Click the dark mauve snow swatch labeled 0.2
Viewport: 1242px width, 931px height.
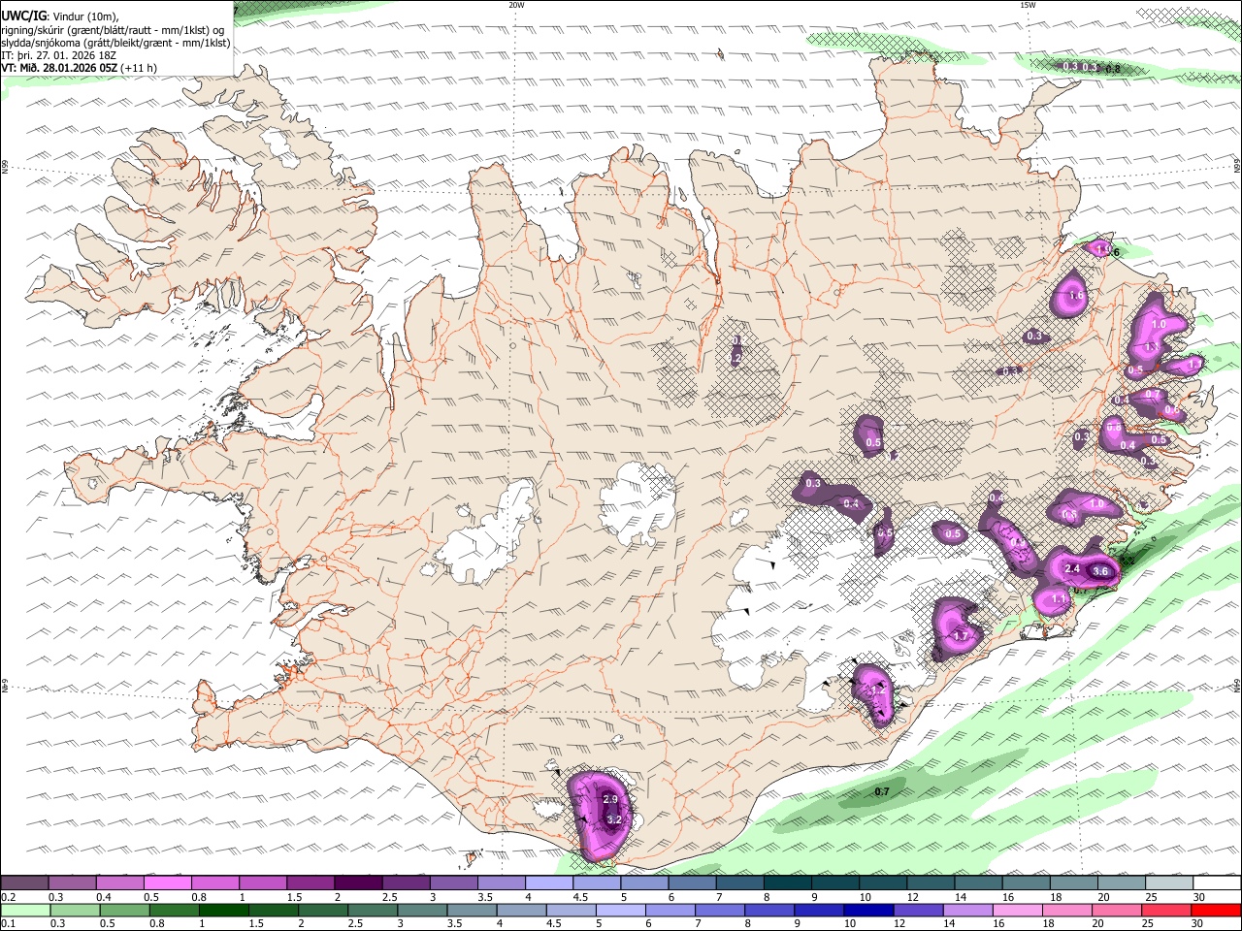click(24, 883)
